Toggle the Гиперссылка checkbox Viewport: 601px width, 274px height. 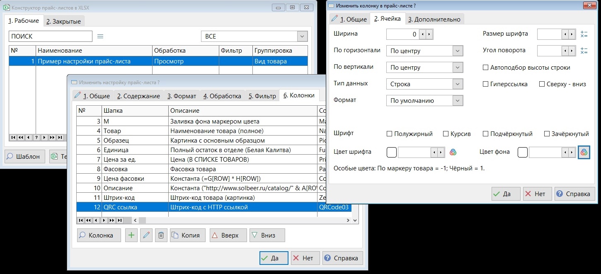[485, 84]
